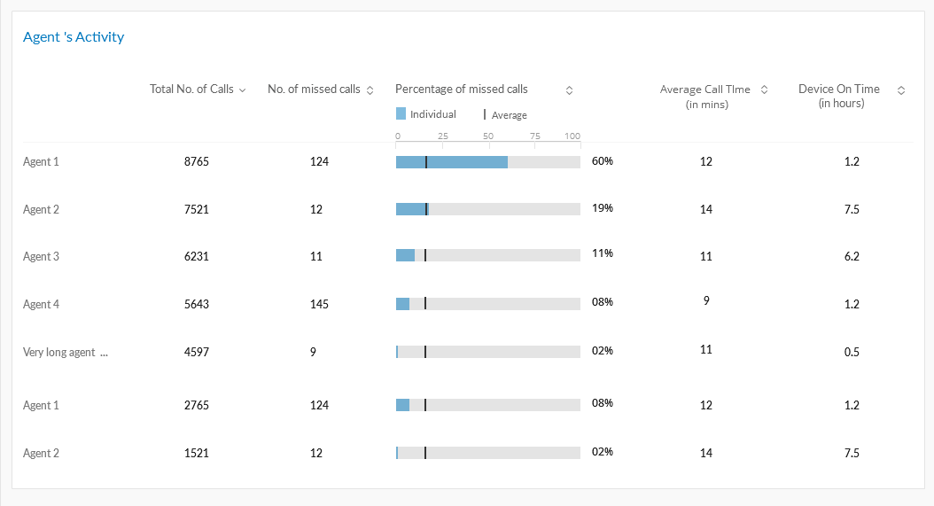Click the 60% missed calls progress bar
The image size is (934, 506).
[x=487, y=162]
